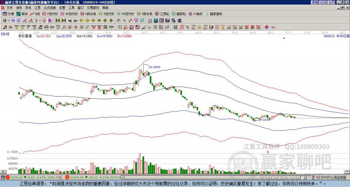This screenshot has width=350, height=187.
Task: Jump to first bar with green skip-back icon
Action: coord(57,21)
